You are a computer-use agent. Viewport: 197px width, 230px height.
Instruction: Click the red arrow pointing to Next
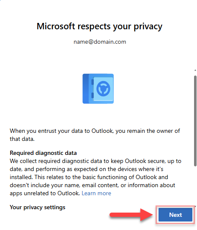pos(131,215)
